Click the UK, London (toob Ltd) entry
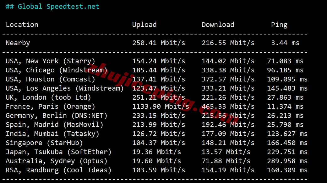The height and width of the screenshot is (183, 327). [x=48, y=97]
